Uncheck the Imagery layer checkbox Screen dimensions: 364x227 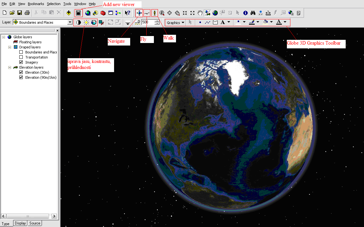click(x=21, y=62)
